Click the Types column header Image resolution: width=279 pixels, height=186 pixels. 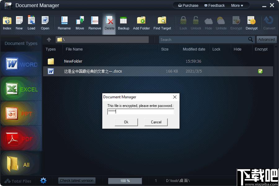(51, 49)
